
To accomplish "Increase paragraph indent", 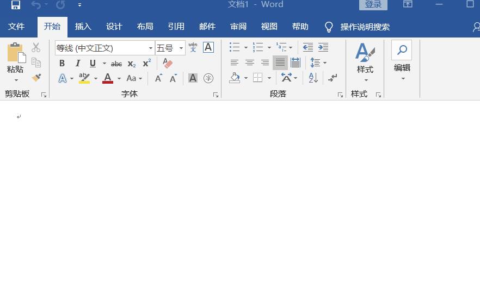I will pyautogui.click(x=323, y=47).
